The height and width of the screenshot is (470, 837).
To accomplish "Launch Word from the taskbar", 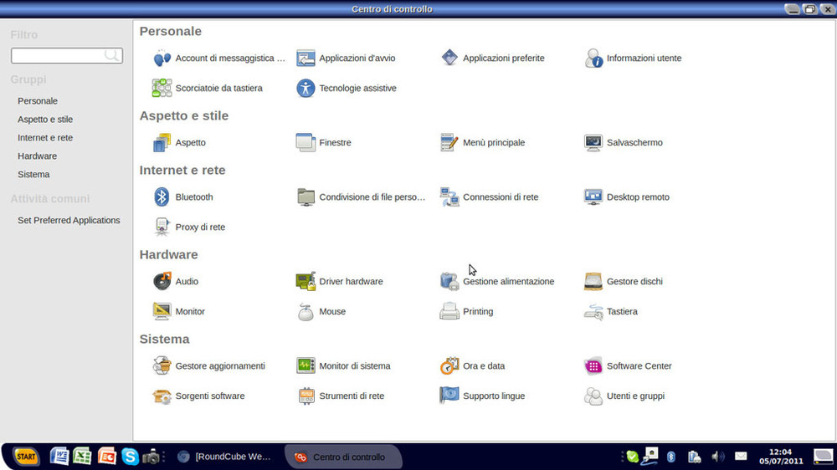I will (59, 457).
